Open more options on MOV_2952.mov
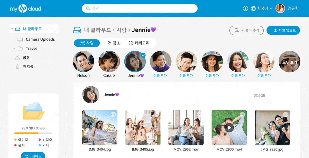Image resolution: width=309 pixels, height=158 pixels. click(199, 114)
